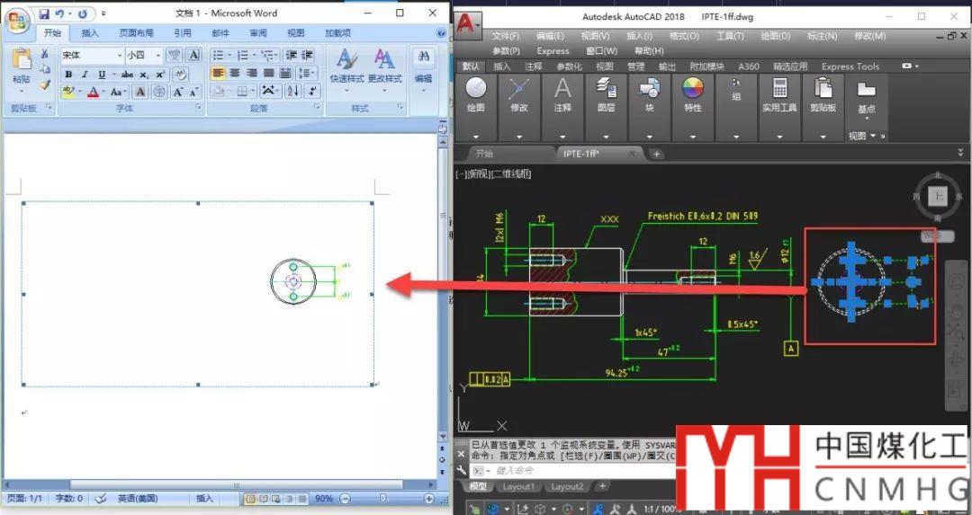Open the 文件(F) menu in AutoCAD
Screen dimensions: 972x515
tap(506, 36)
